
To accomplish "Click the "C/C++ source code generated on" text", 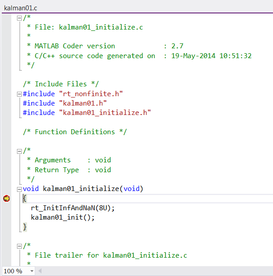I will [x=95, y=56].
